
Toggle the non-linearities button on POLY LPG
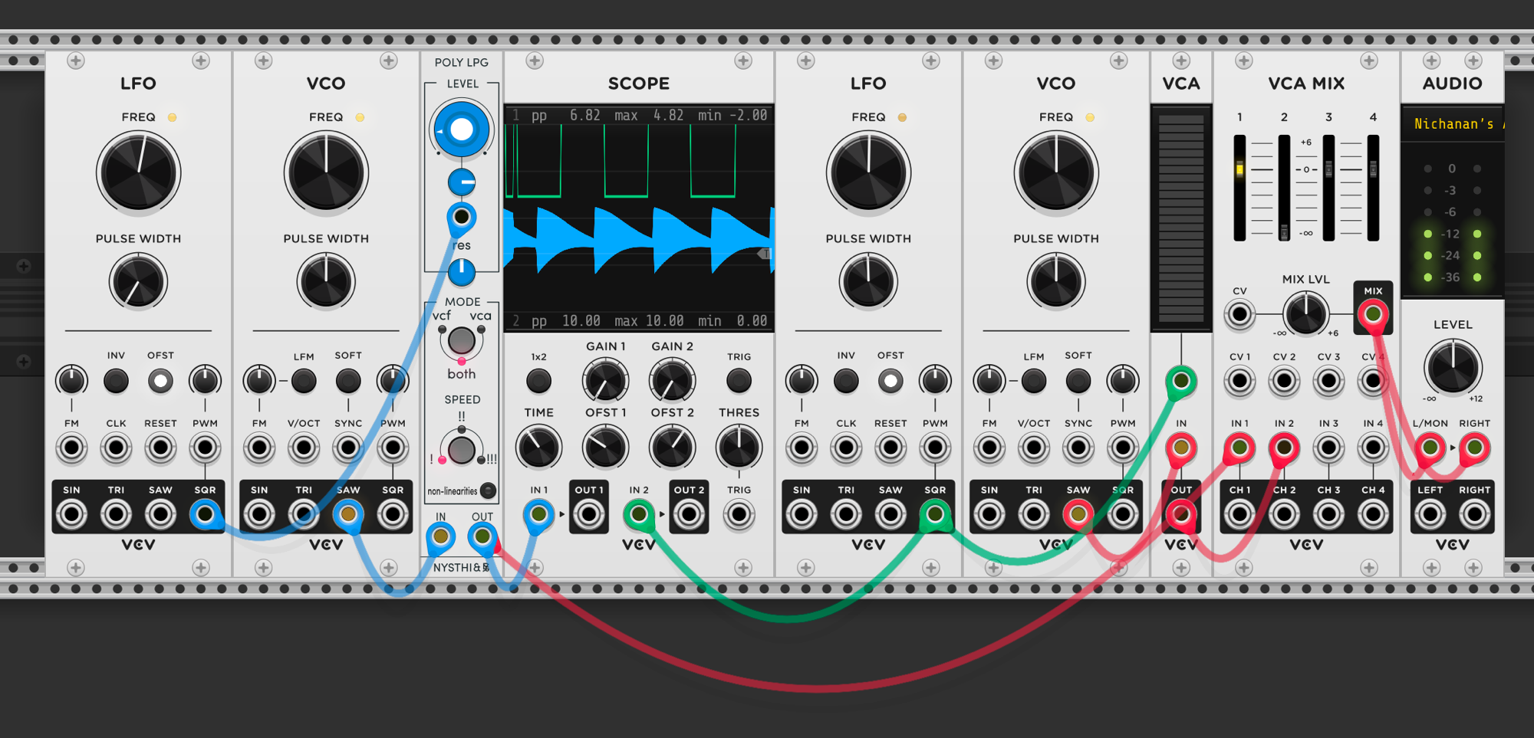pyautogui.click(x=488, y=491)
